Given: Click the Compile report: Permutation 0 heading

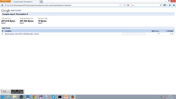Looking at the screenshot, I should [x=15, y=14].
